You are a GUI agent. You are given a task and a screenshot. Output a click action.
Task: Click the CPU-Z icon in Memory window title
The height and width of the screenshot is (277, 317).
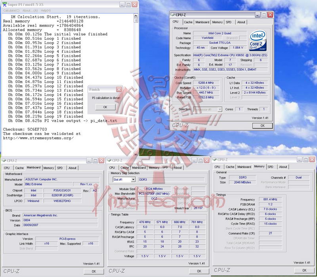[214, 160]
